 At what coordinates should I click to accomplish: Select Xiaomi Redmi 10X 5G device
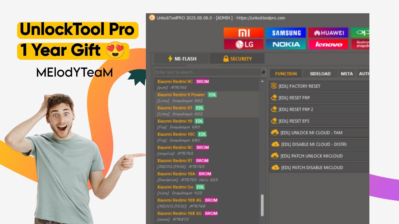(x=207, y=216)
